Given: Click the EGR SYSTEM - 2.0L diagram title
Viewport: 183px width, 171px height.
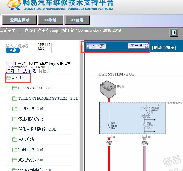Looking at the screenshot, I should 116,74.
